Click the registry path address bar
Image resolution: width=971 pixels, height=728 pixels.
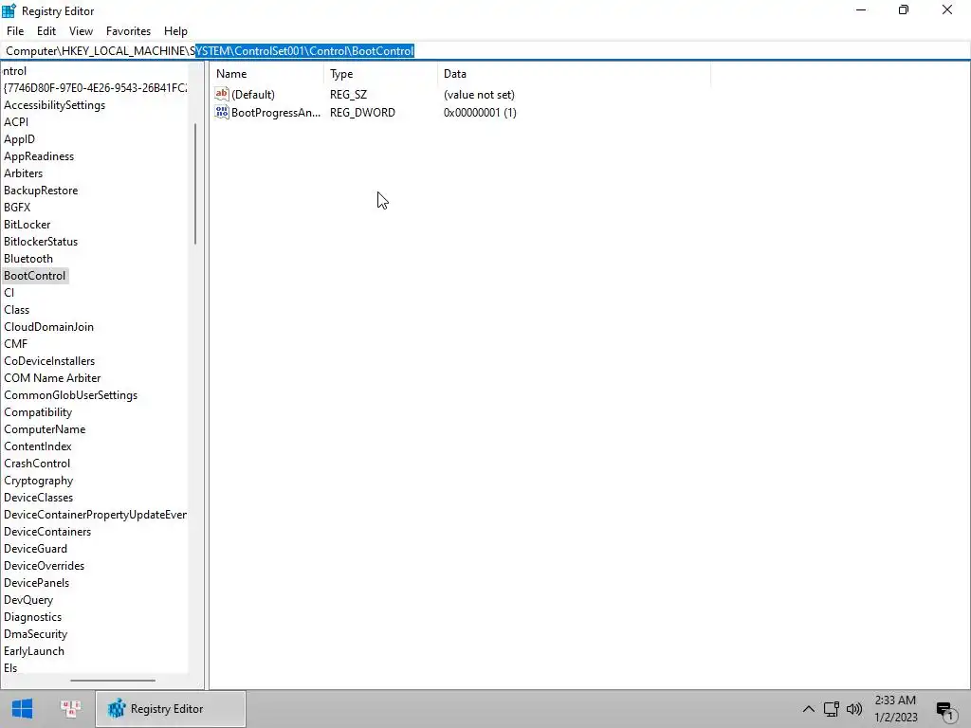coord(485,51)
